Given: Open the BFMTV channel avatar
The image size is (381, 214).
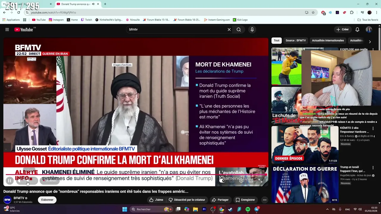Looking at the screenshot, I should [x=7, y=200].
